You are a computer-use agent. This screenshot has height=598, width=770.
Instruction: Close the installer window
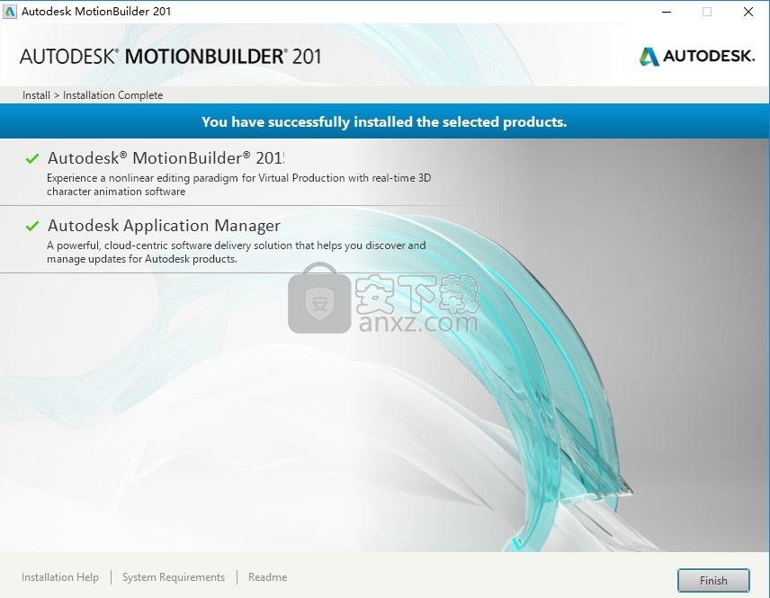(748, 12)
